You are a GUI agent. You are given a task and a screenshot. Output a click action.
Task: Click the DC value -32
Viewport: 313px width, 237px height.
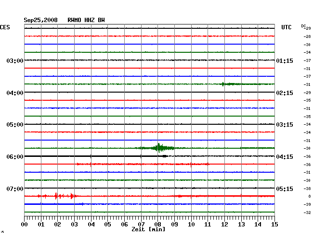[307, 213]
